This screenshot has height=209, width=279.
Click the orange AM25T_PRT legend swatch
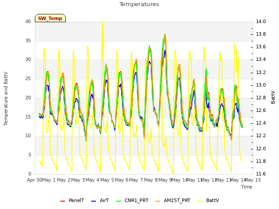(157, 201)
